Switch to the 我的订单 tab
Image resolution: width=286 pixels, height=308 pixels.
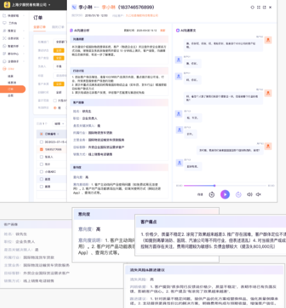[x=58, y=27]
